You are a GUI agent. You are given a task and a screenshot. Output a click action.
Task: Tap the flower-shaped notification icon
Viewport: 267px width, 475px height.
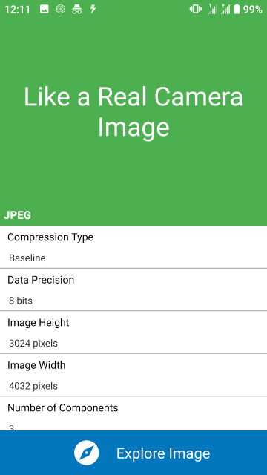point(61,10)
